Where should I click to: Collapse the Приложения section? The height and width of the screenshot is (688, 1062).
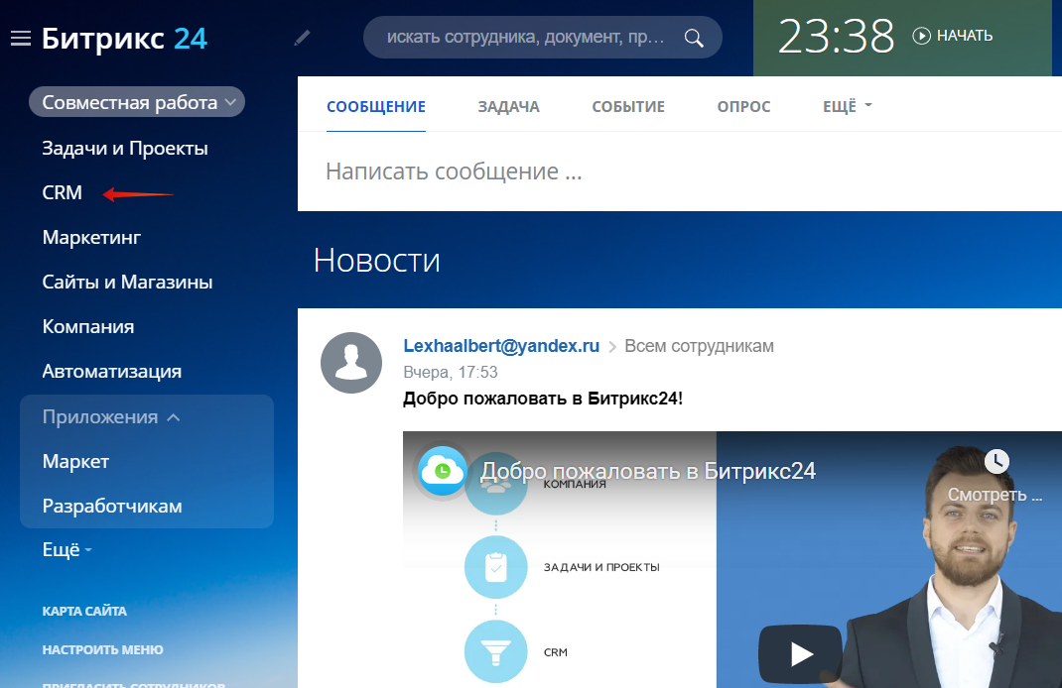[x=111, y=416]
